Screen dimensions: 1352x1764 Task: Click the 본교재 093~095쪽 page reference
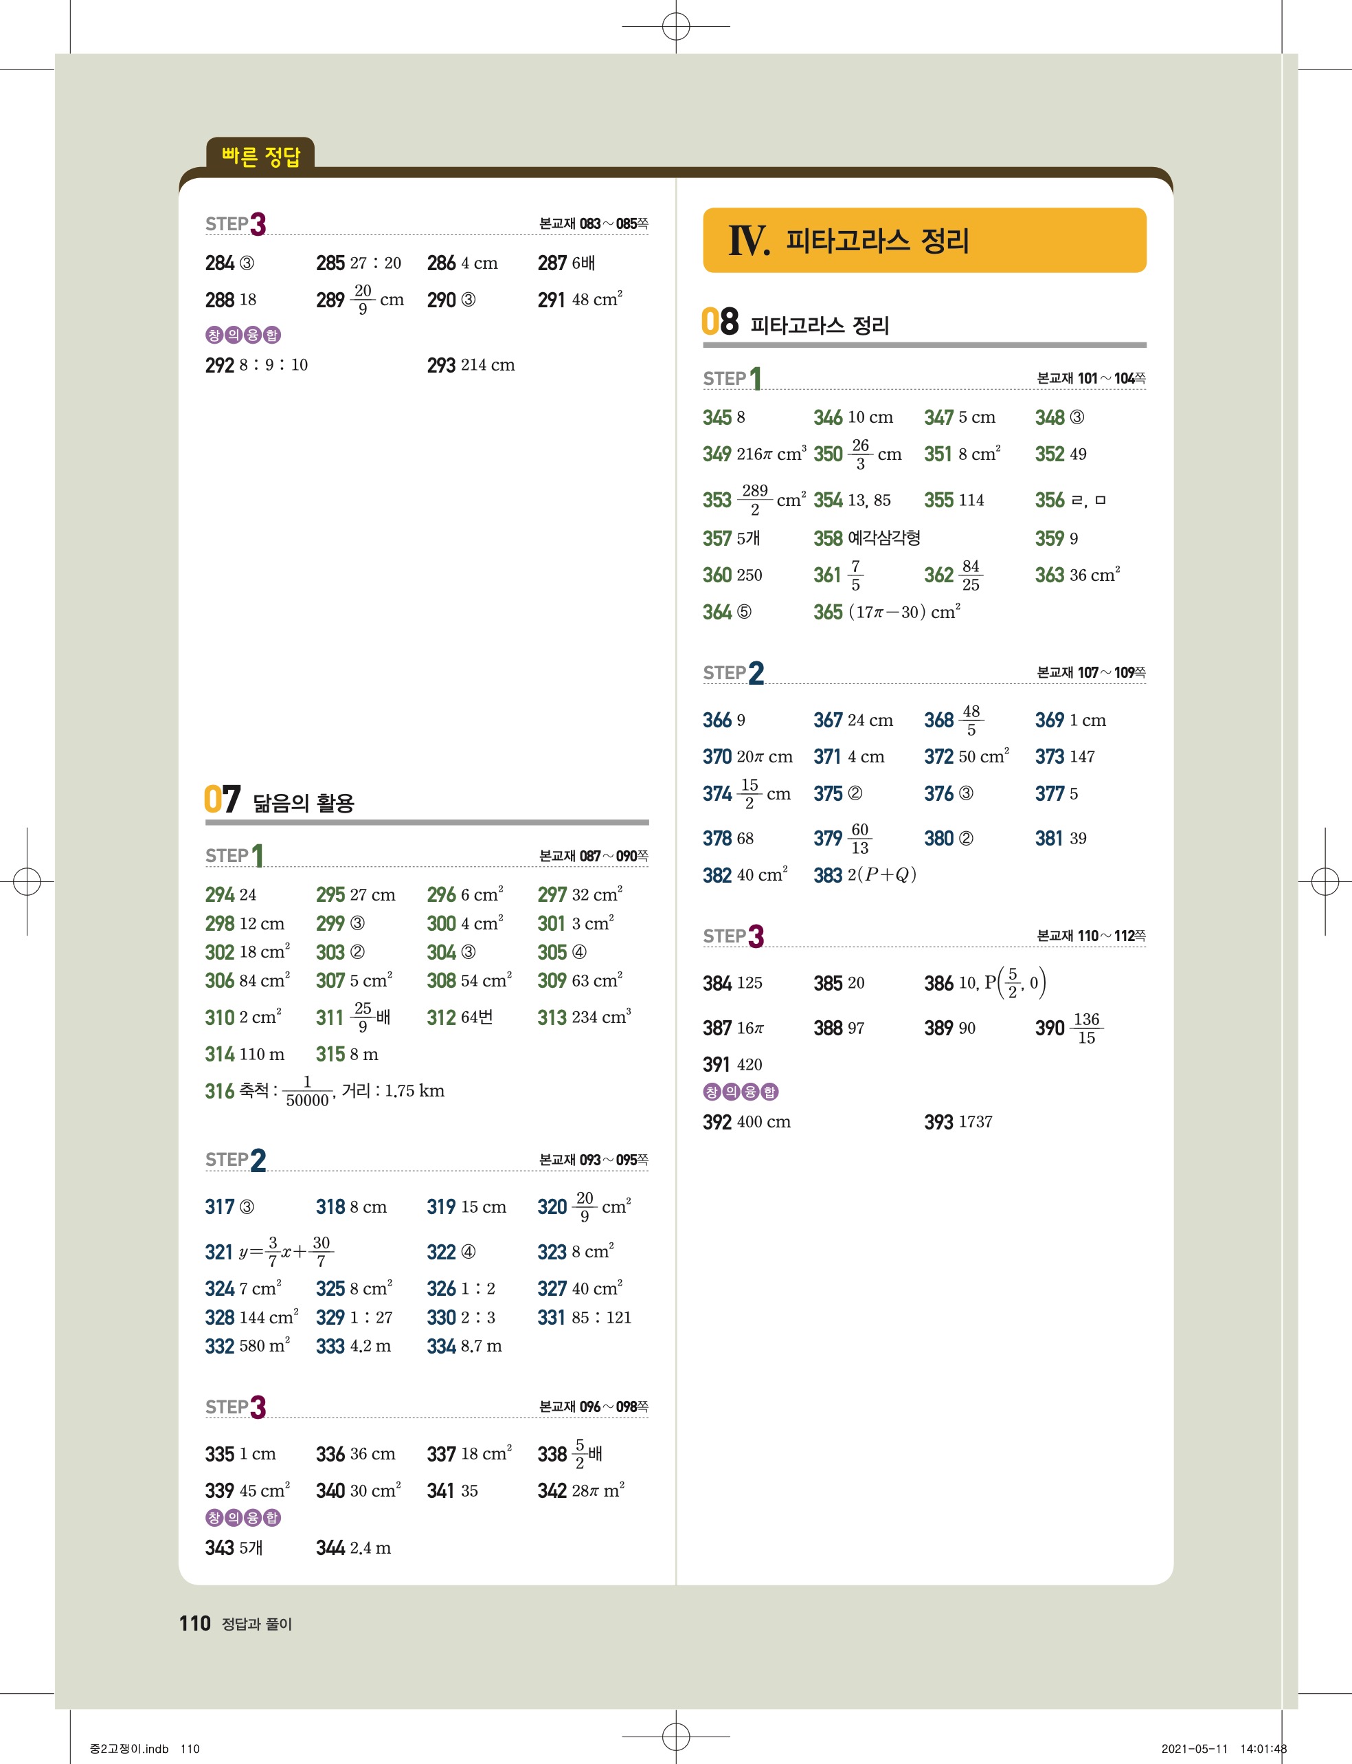coord(593,1159)
